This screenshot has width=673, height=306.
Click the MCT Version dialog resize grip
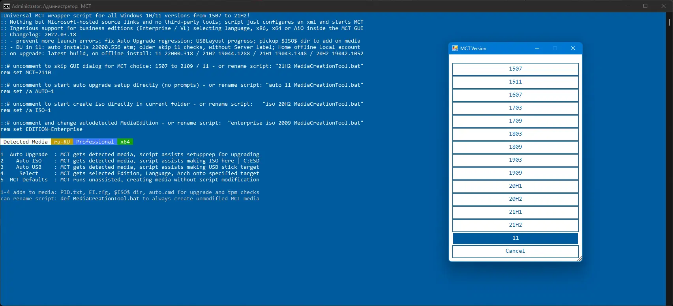coord(579,259)
